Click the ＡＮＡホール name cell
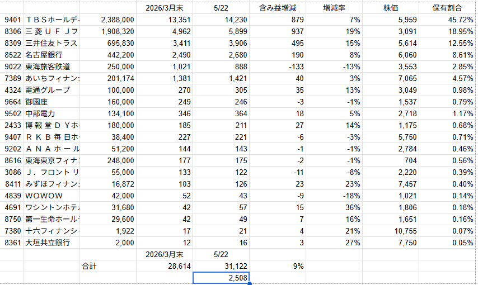This screenshot has height=285, width=478. (x=51, y=149)
